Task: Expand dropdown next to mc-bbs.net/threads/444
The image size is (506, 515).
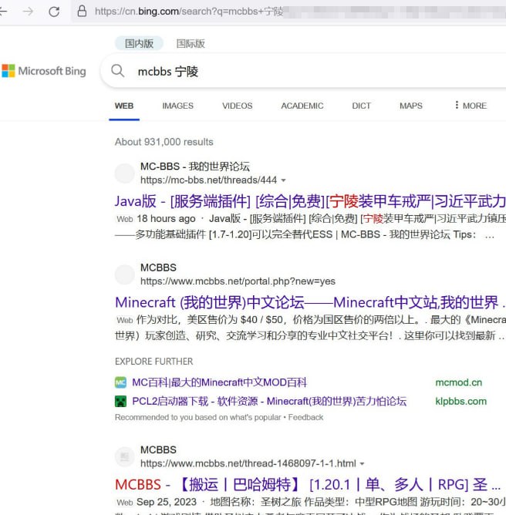Action: [x=284, y=180]
